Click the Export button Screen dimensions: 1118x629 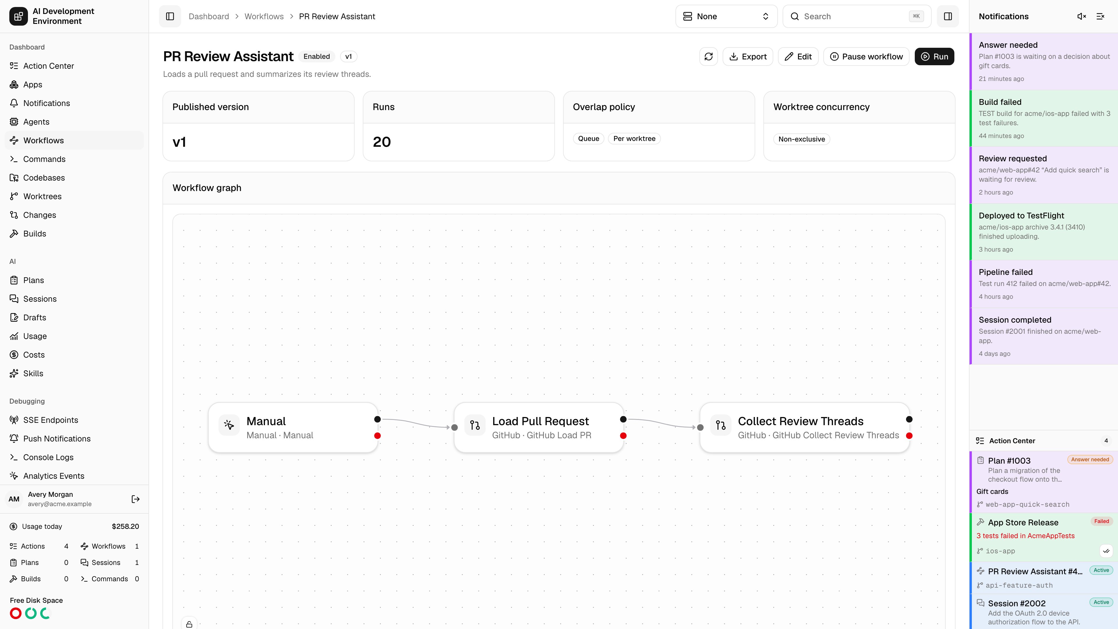[x=748, y=56]
